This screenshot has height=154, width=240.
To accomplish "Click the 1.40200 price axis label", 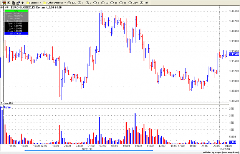I will coord(234,21).
